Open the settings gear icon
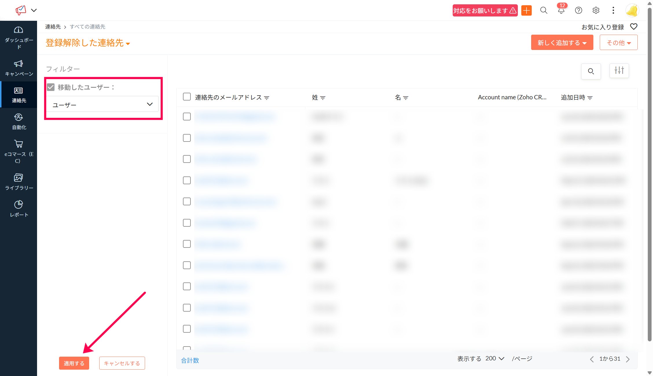Screen dimensions: 653x376 click(x=596, y=11)
